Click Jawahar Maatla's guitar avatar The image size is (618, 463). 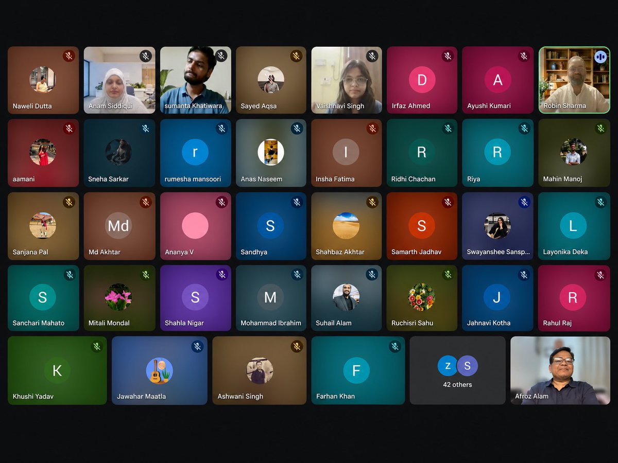click(160, 370)
